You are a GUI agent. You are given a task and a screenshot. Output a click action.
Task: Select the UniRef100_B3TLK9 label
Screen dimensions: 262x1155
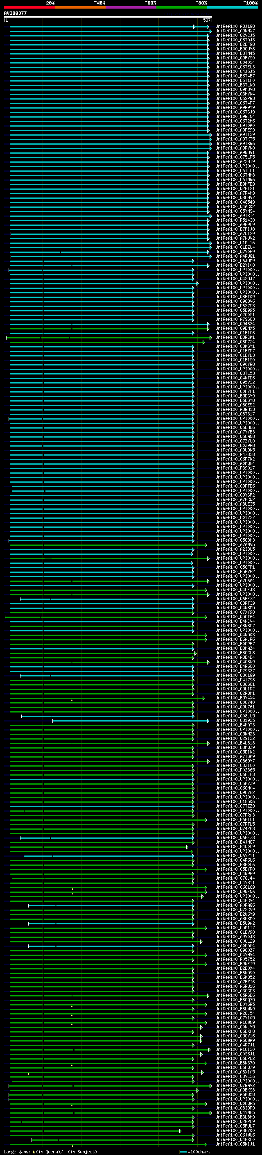click(x=235, y=85)
